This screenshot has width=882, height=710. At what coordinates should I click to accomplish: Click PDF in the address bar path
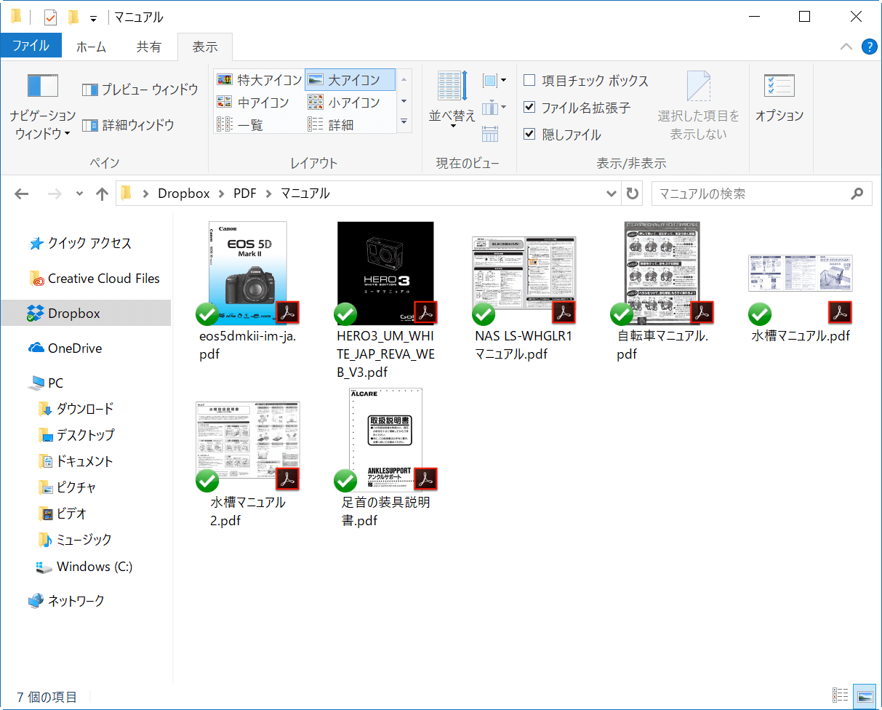point(245,194)
